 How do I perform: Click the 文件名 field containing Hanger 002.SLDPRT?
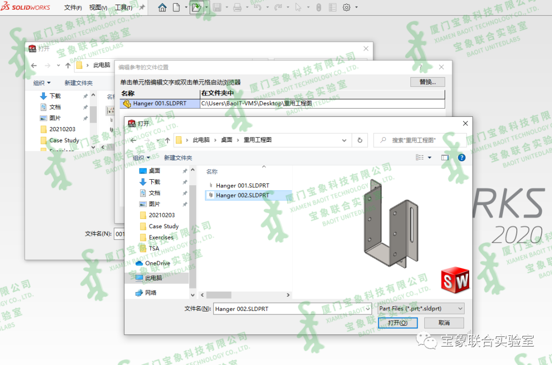click(x=289, y=309)
